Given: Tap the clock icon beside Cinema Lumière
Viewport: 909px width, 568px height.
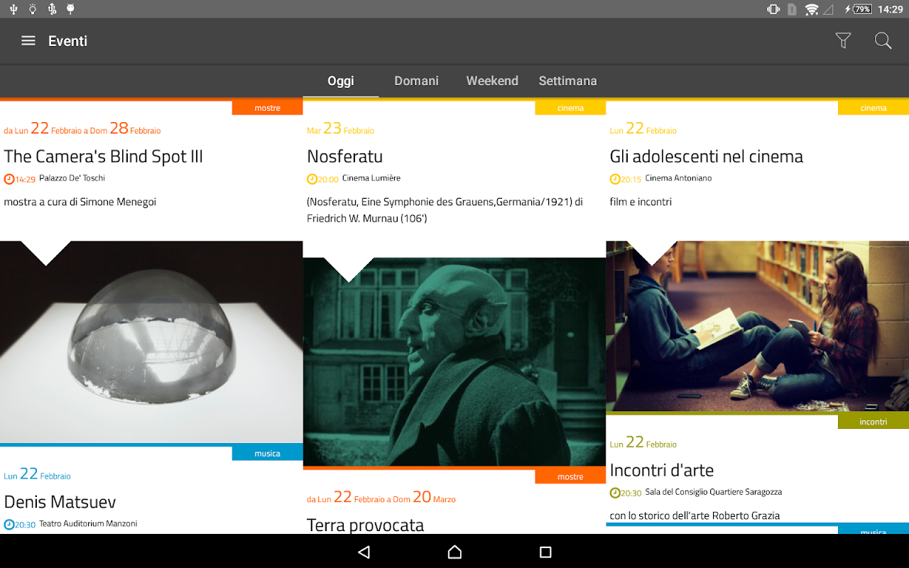Looking at the screenshot, I should click(x=312, y=179).
